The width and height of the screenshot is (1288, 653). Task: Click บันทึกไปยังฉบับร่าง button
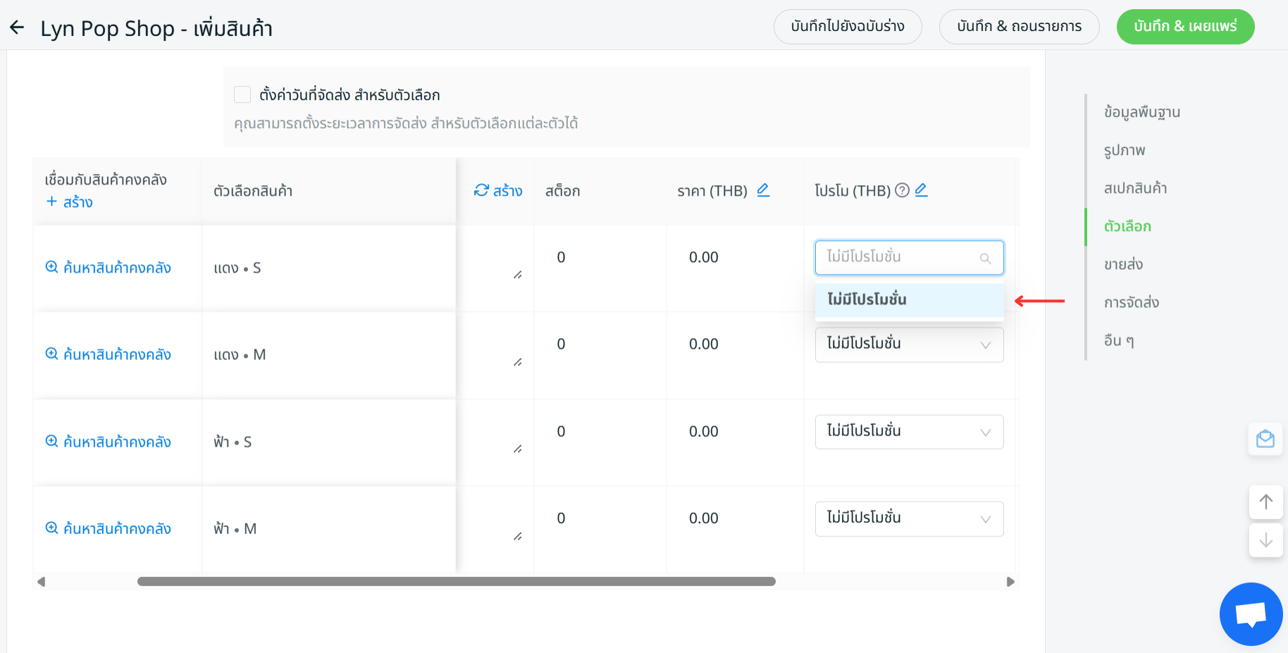[848, 27]
